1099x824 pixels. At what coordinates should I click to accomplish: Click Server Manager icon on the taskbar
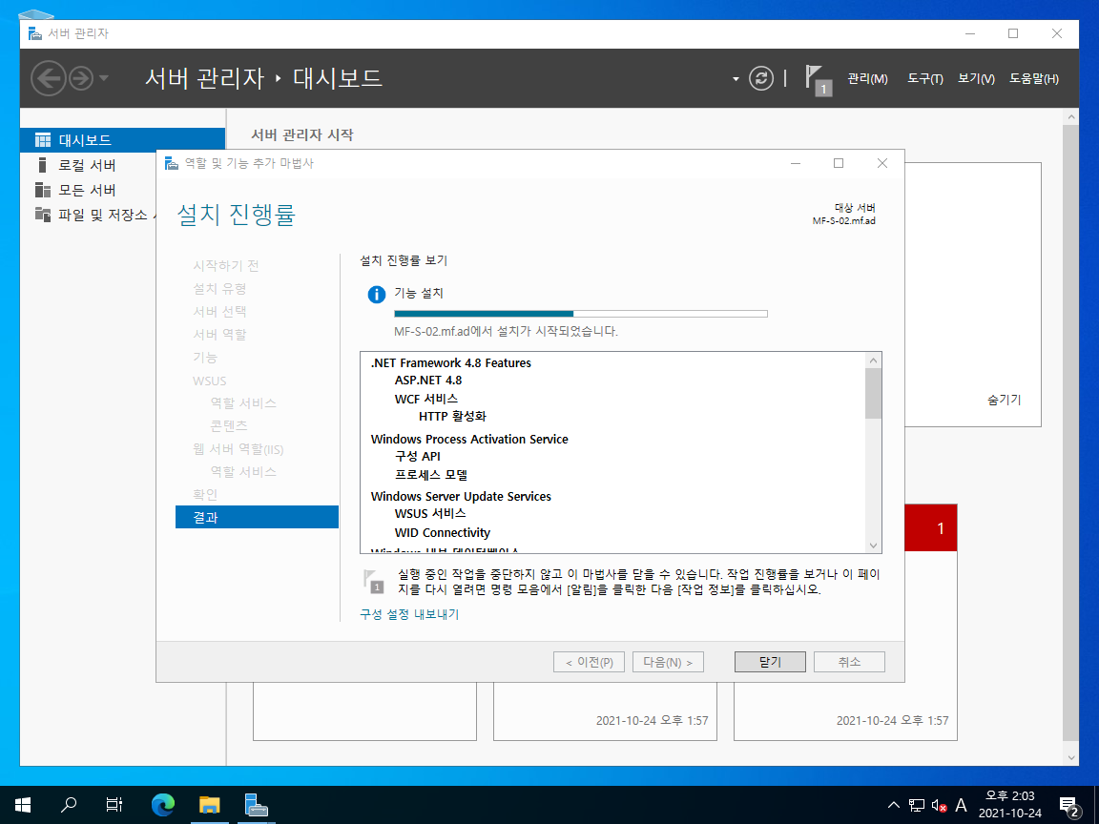click(x=256, y=805)
